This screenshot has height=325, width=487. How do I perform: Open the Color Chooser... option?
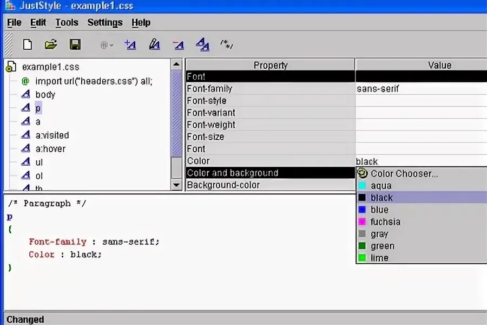[x=422, y=173]
